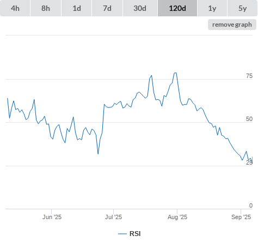Switch to the 8h time range
This screenshot has height=248, width=258.
coord(46,8)
